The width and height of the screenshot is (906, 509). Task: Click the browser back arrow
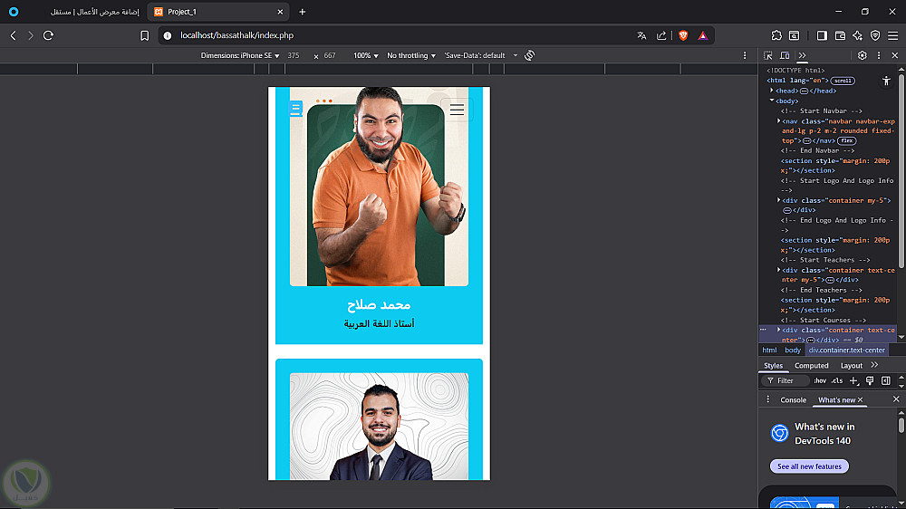pyautogui.click(x=14, y=35)
